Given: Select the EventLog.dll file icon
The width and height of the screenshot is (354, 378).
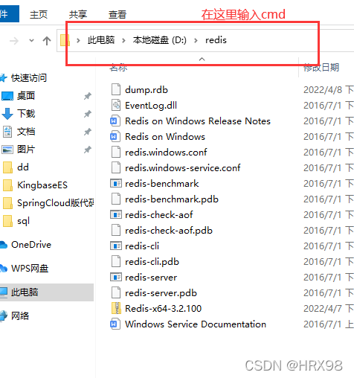Looking at the screenshot, I should tap(116, 105).
